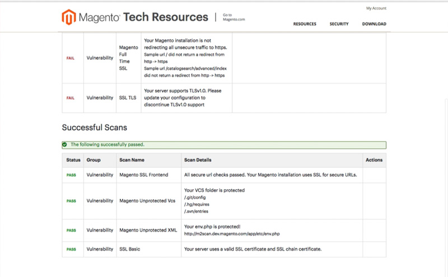The height and width of the screenshot is (277, 448).
Task: Click Vulnerability group in Magento Unprotected XML row
Action: (x=100, y=230)
